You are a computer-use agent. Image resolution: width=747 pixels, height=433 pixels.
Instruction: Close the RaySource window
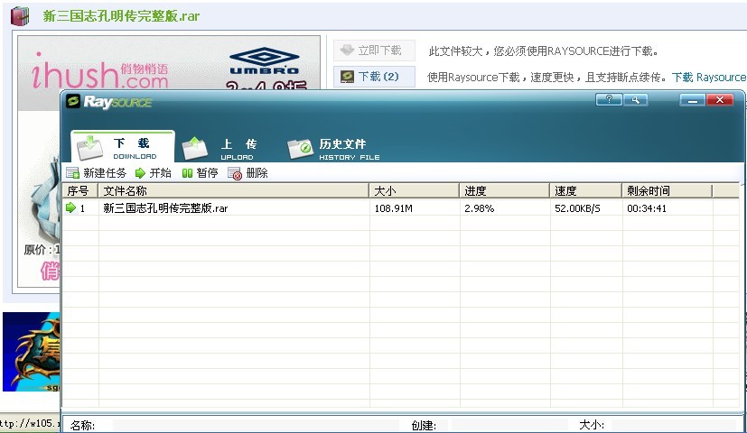pos(720,100)
